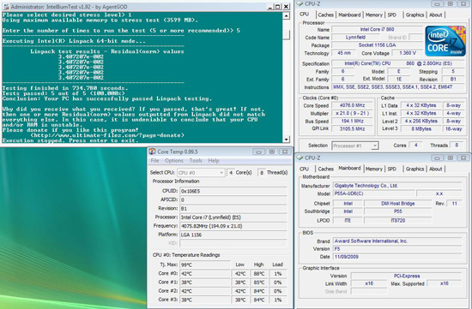Click the P55A-UD6(C) model field
Image resolution: width=472 pixels, height=309 pixels.
[x=373, y=193]
